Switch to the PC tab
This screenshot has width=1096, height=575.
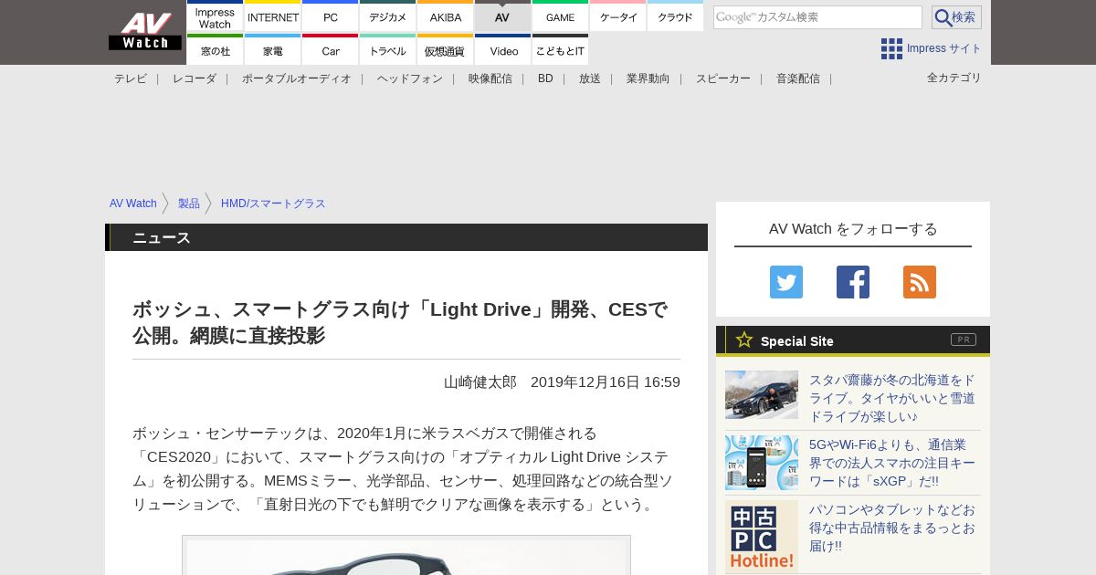331,16
